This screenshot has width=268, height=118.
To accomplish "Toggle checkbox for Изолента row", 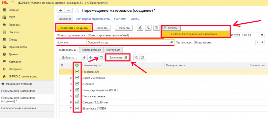I will tap(77, 84).
